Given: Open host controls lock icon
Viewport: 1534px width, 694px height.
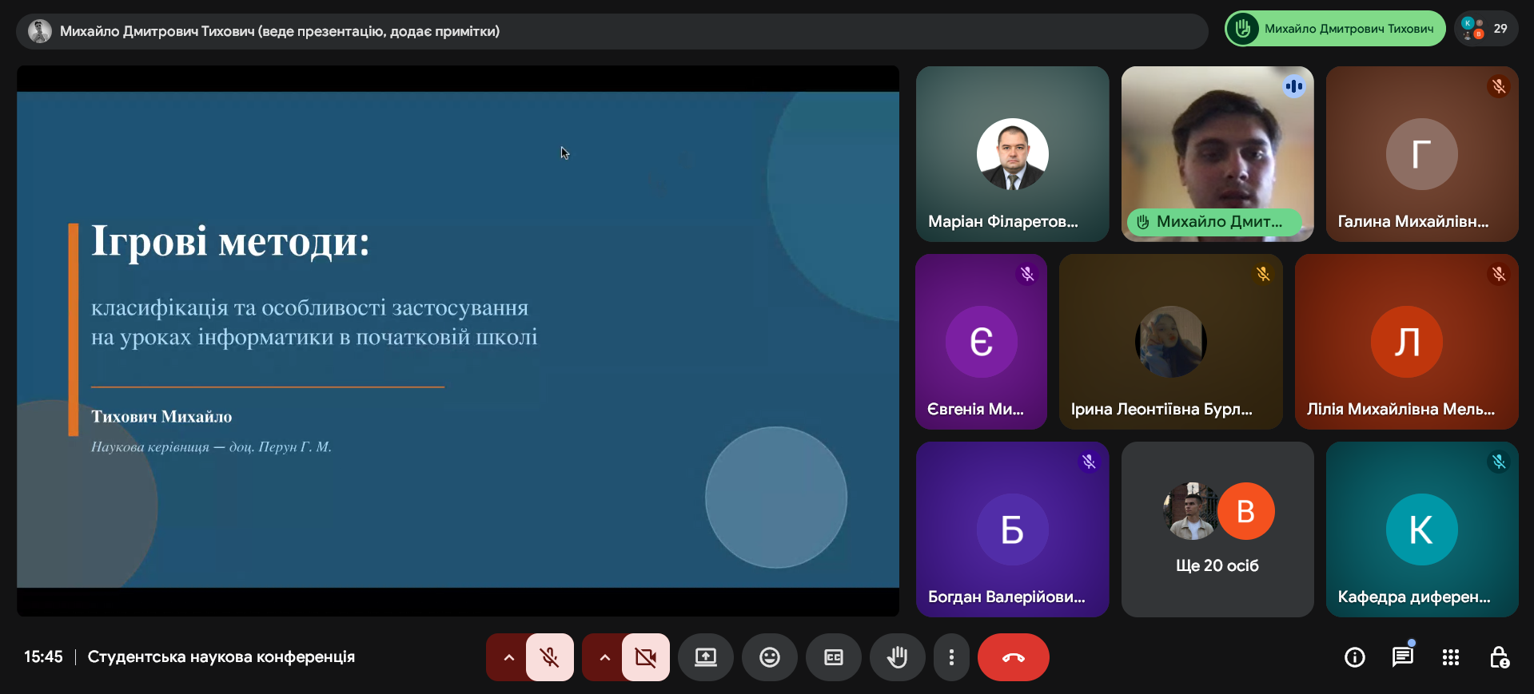Looking at the screenshot, I should point(1499,657).
